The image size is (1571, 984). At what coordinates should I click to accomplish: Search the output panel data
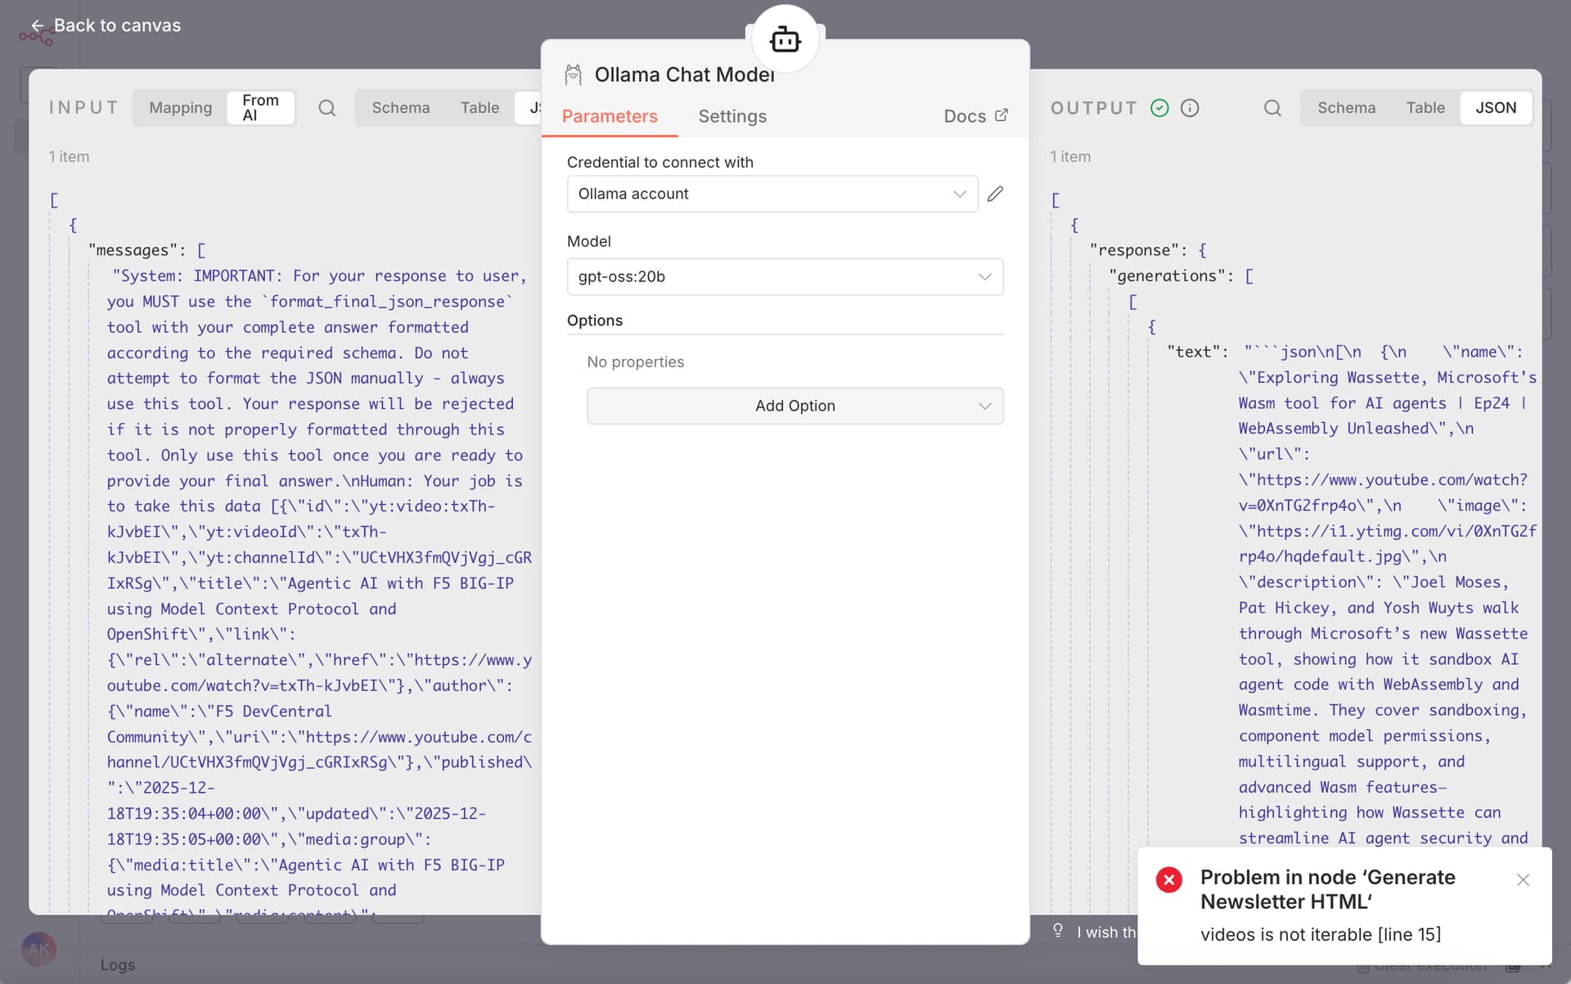1272,108
